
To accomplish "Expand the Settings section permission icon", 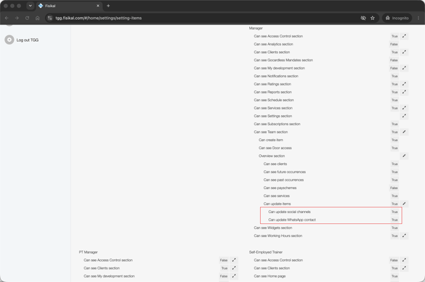I will pos(404,116).
